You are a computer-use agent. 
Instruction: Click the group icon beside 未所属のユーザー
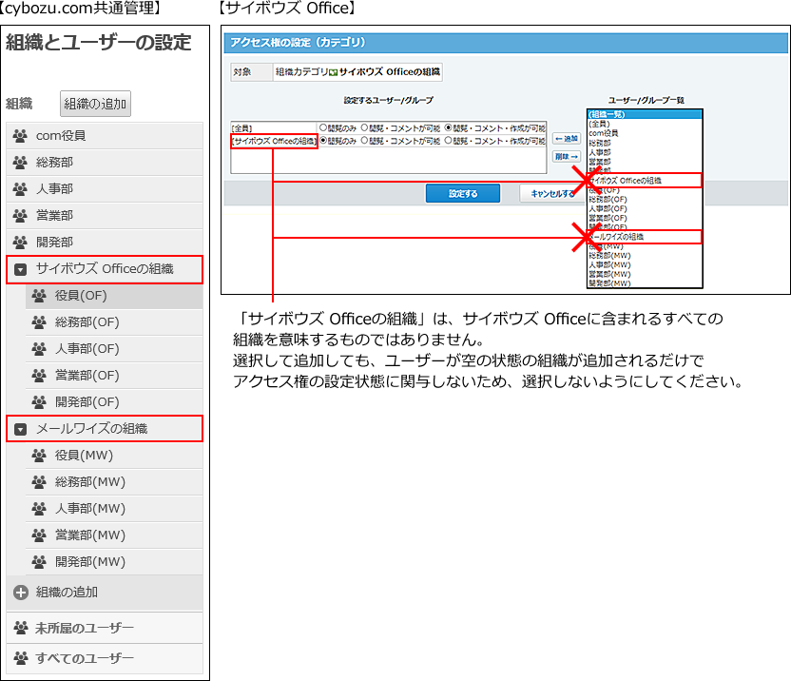(20, 628)
